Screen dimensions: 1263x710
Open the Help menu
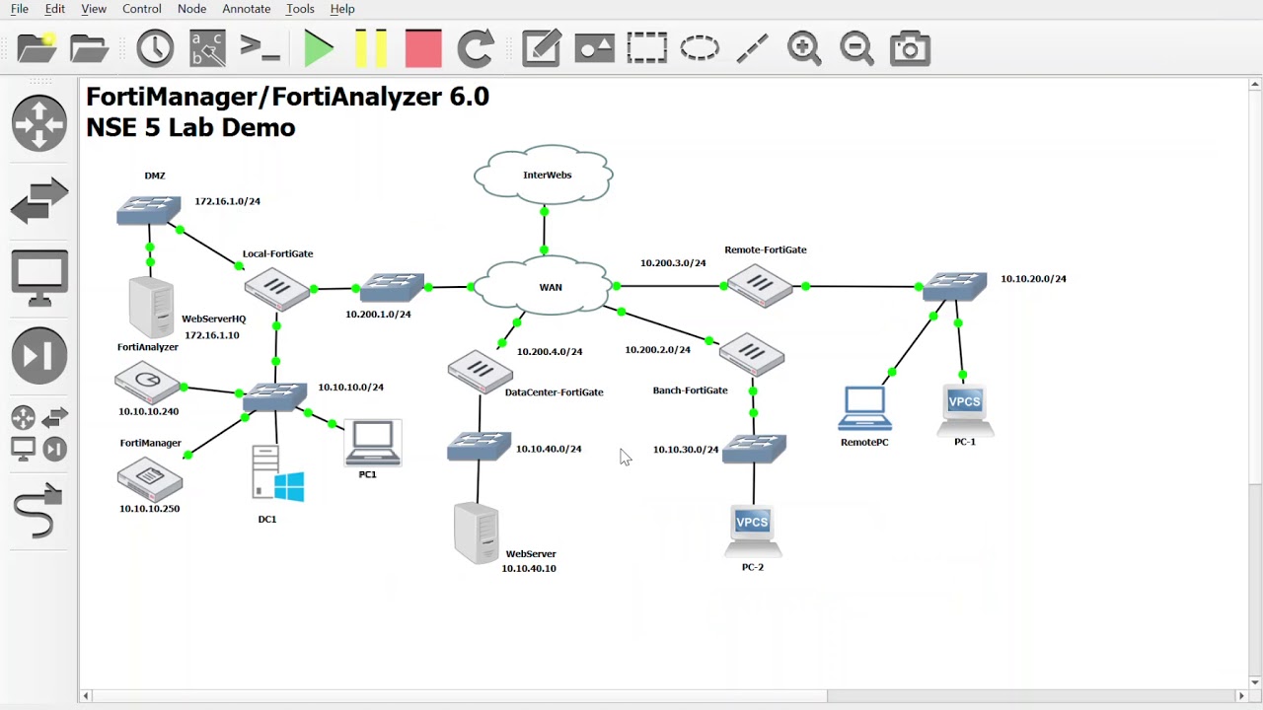(342, 9)
